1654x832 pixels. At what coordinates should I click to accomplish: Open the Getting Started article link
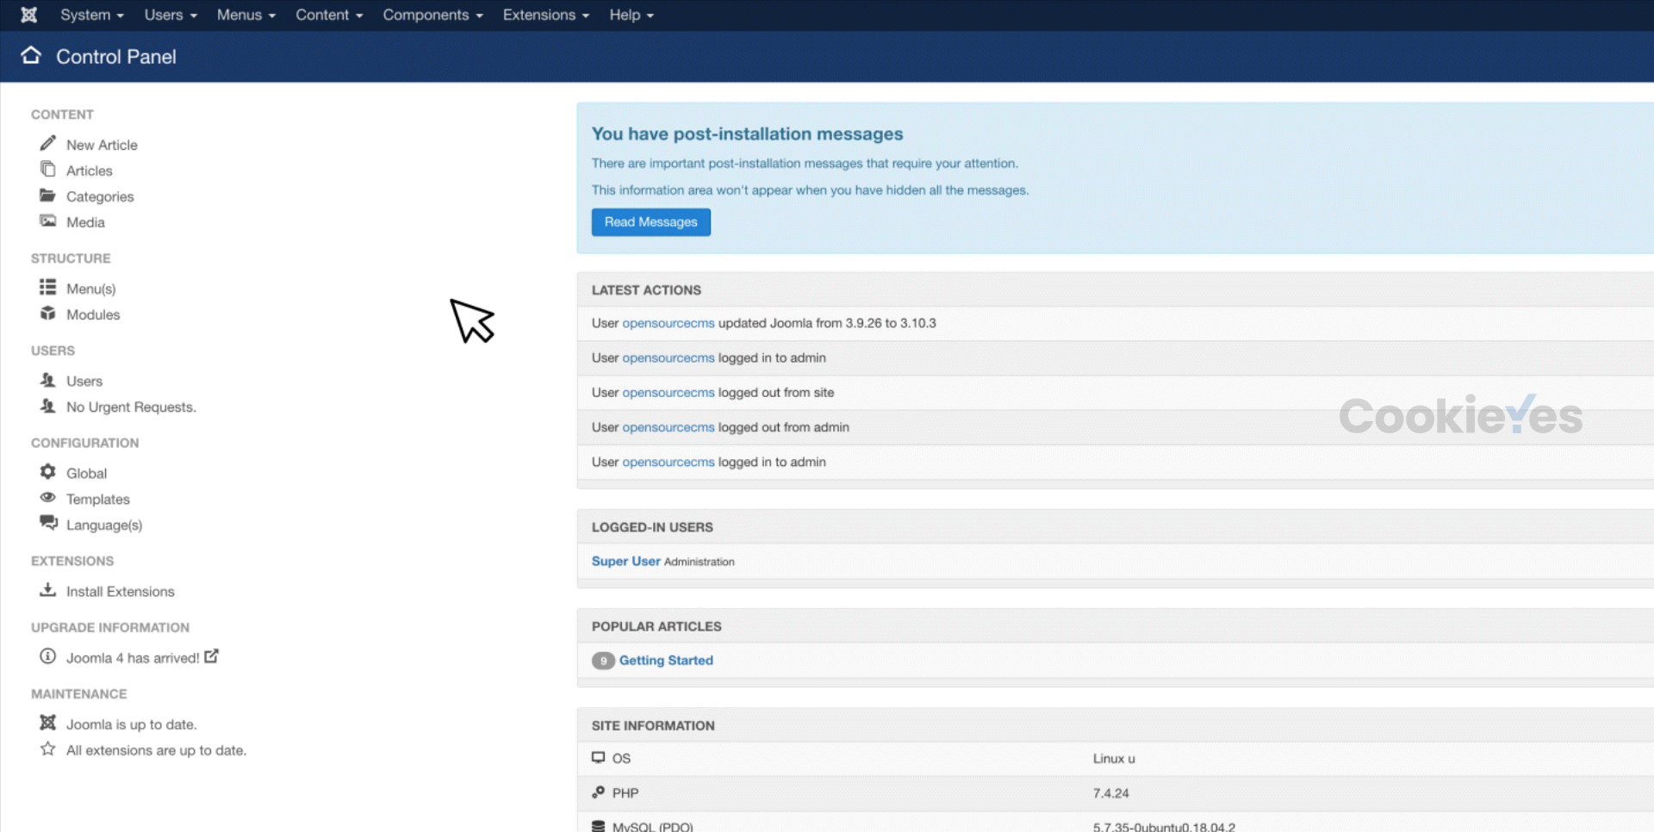(666, 661)
